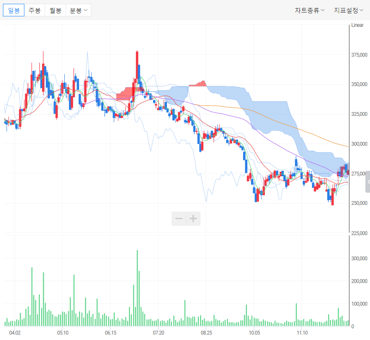Click the 350,000 price axis label
The image size is (370, 340).
coord(359,84)
